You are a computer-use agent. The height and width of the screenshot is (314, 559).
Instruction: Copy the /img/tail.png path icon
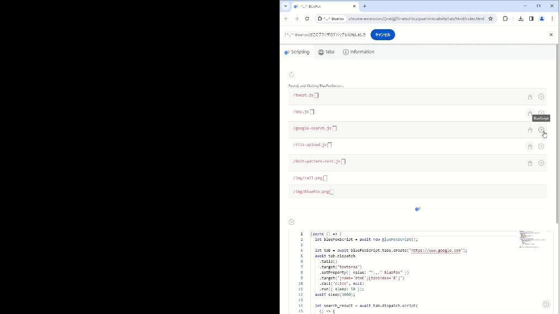point(325,178)
